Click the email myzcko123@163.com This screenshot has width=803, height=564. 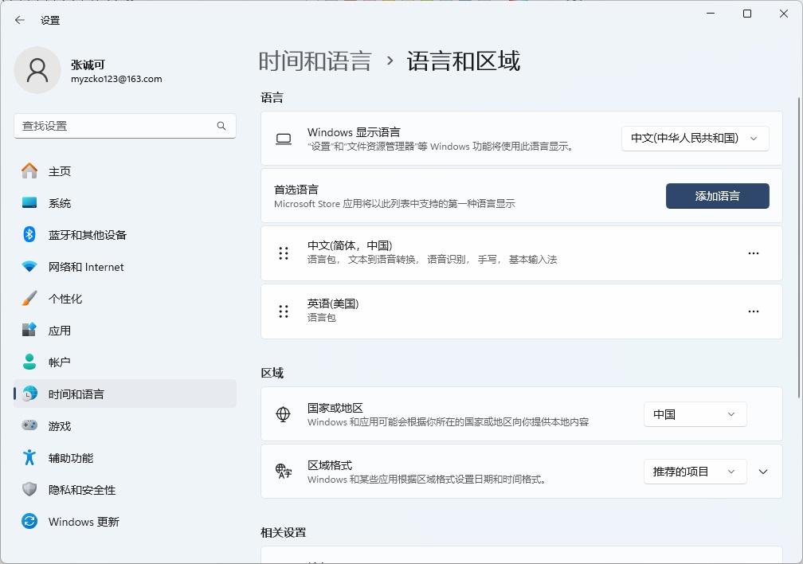coord(116,79)
